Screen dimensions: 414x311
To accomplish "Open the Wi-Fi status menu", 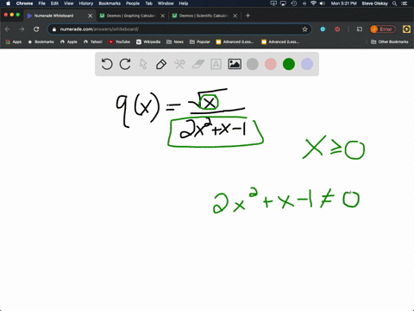I will pos(313,3).
